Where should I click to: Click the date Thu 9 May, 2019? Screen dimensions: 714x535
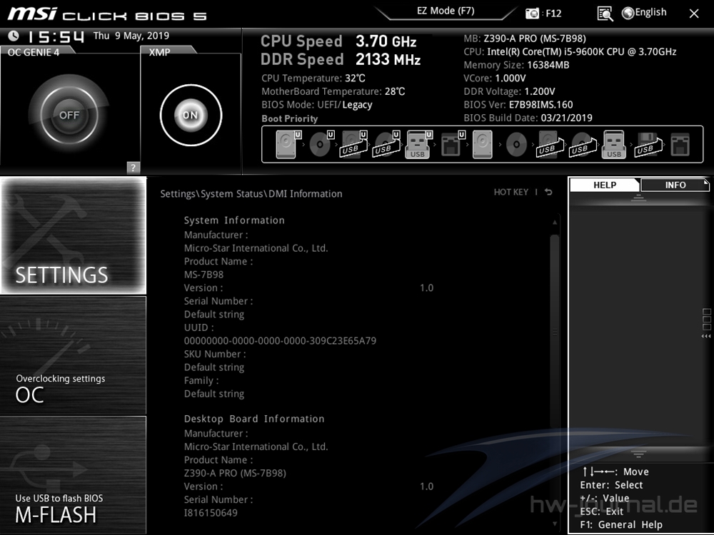(x=131, y=36)
